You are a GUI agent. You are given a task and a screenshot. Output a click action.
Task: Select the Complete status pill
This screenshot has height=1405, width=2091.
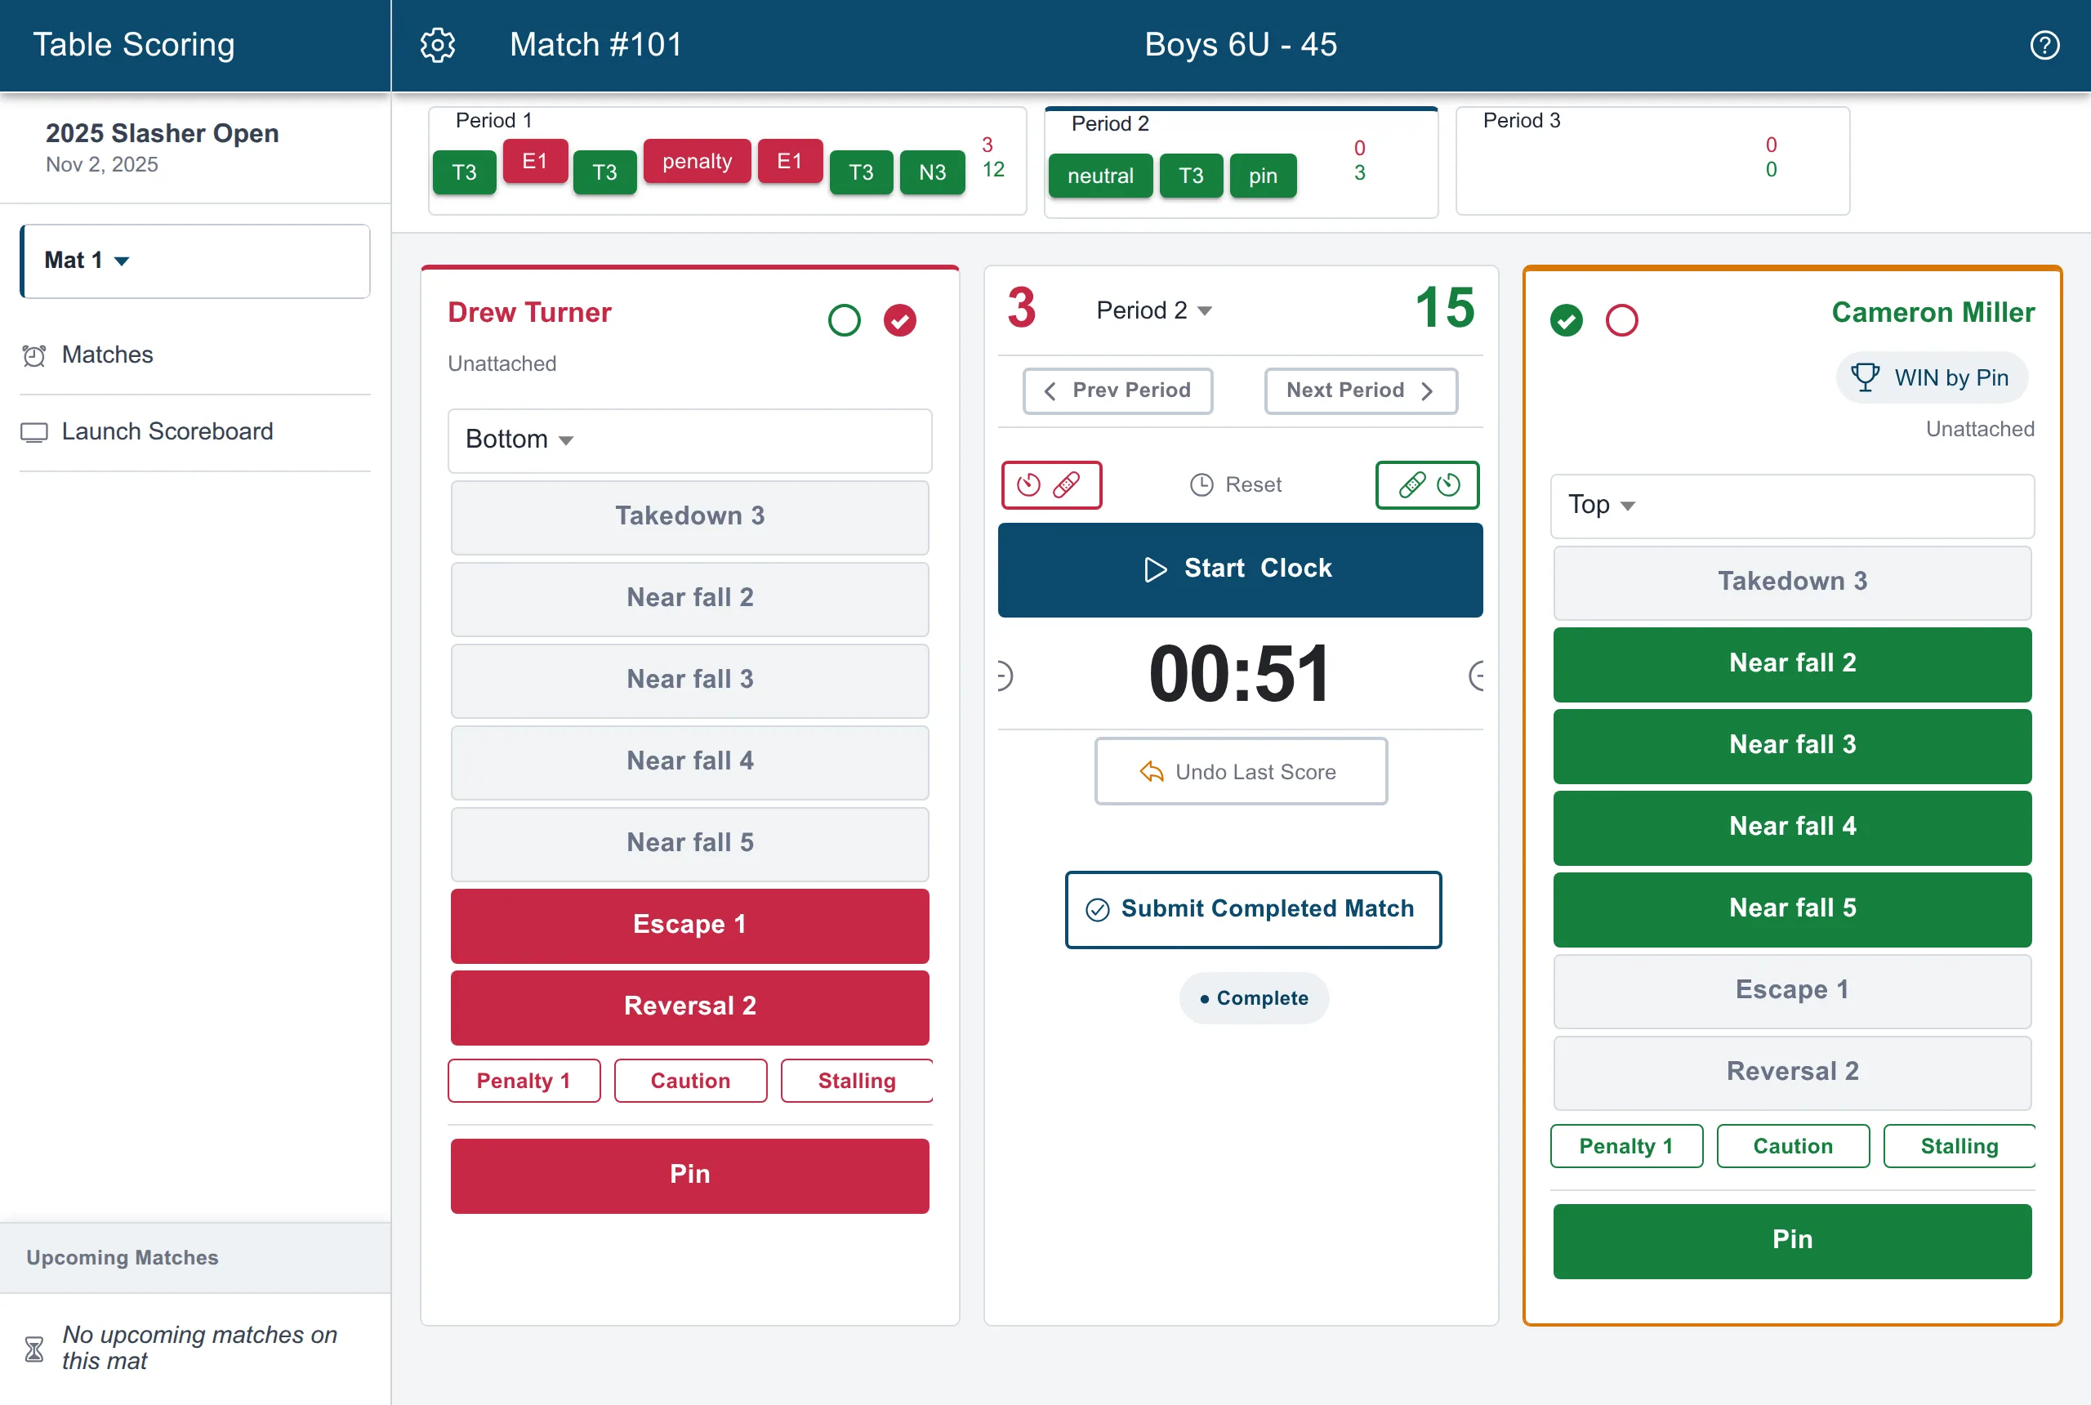[x=1253, y=998]
